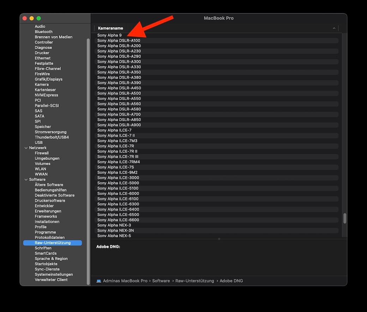
Task: Select Festplatte in the sidebar
Action: (x=44, y=64)
